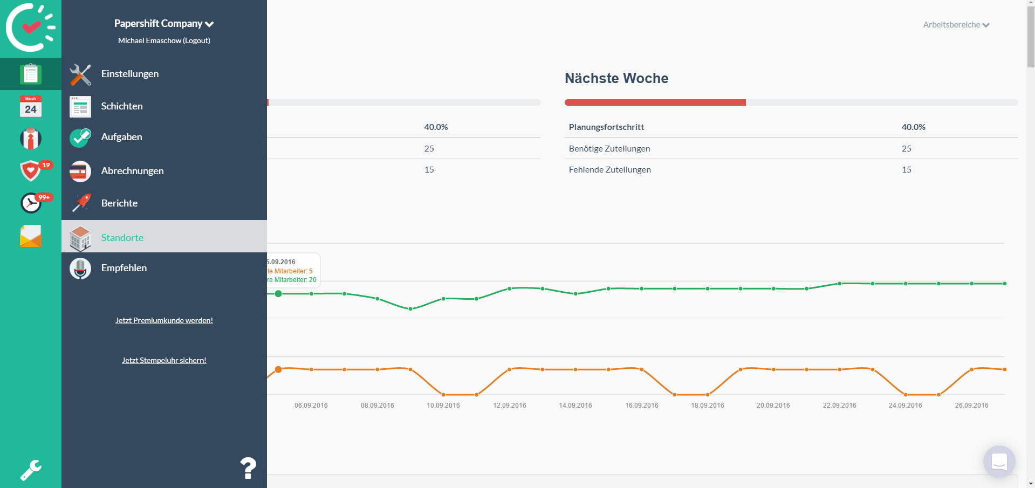Screen dimensions: 1035x488
Task: Click the Benötige Zuteilungen row label
Action: pos(609,149)
